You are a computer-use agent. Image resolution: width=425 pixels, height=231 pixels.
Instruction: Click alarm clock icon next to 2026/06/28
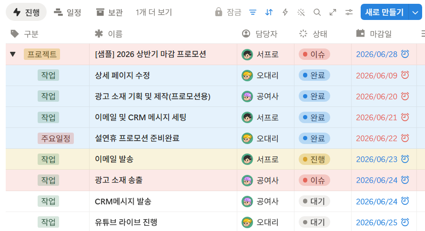[405, 54]
